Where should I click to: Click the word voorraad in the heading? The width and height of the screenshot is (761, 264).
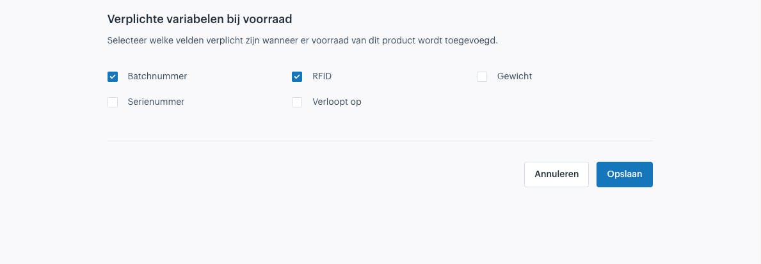tap(269, 19)
